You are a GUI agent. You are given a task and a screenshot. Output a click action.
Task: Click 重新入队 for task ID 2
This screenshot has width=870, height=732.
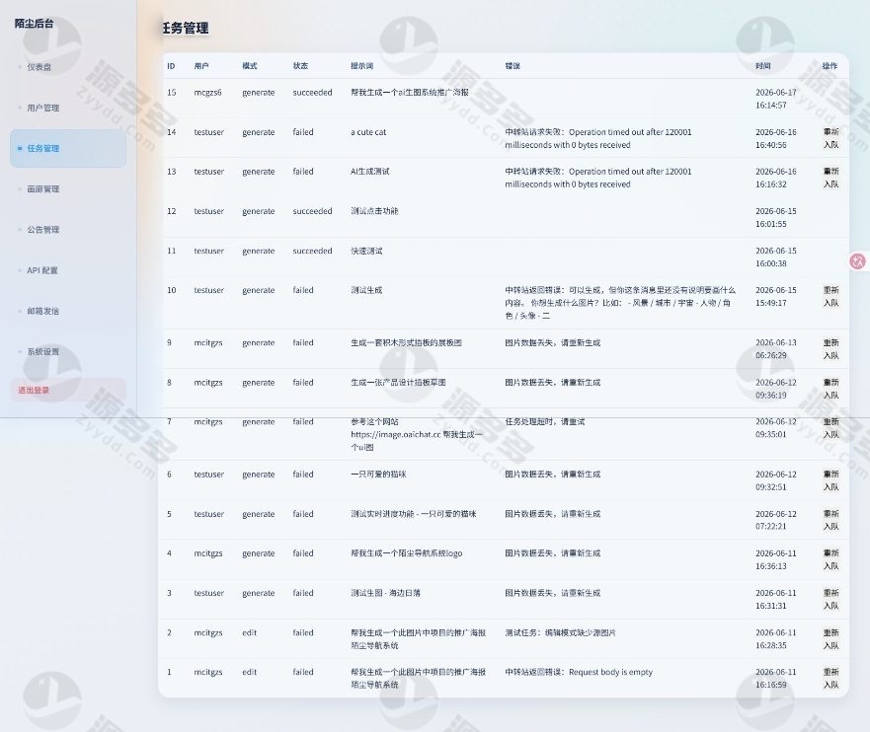click(x=830, y=639)
